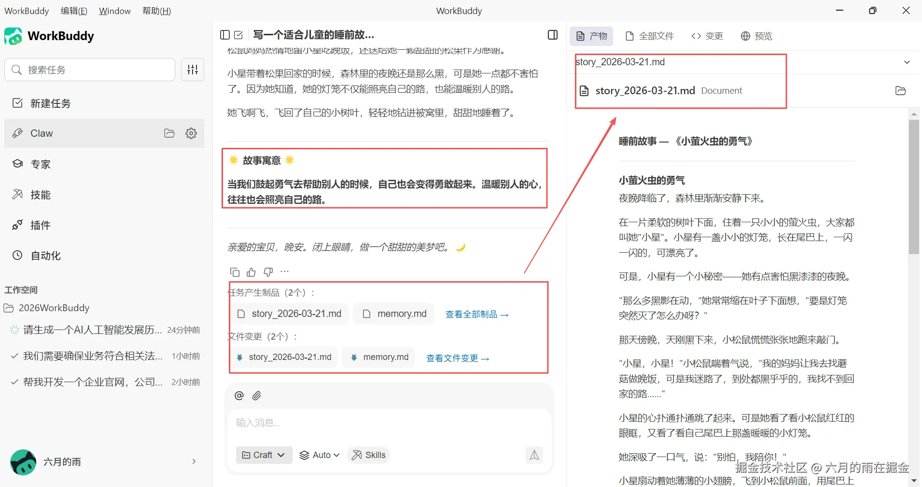Open task 请生成一个AI人工智能发展历...

(x=105, y=330)
